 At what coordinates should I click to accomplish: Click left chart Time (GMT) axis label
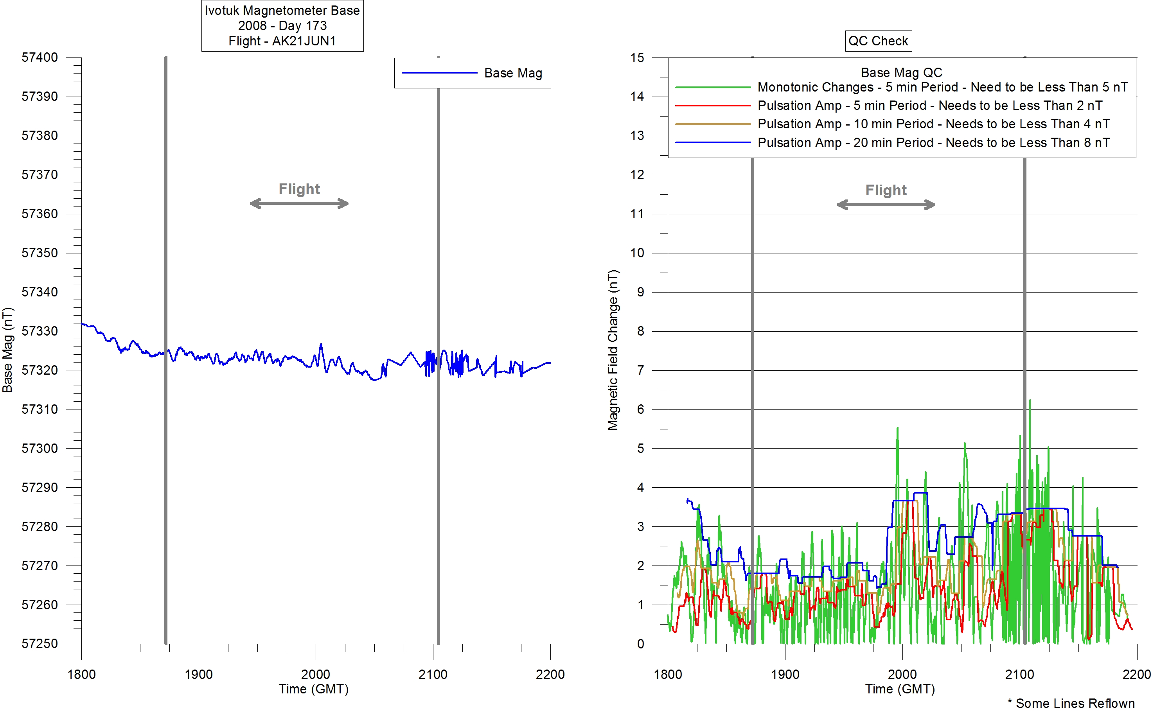tap(313, 689)
